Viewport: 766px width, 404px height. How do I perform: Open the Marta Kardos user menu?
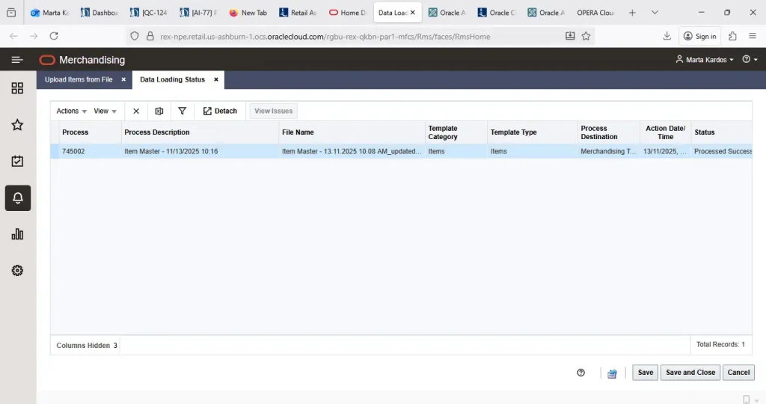[705, 60]
